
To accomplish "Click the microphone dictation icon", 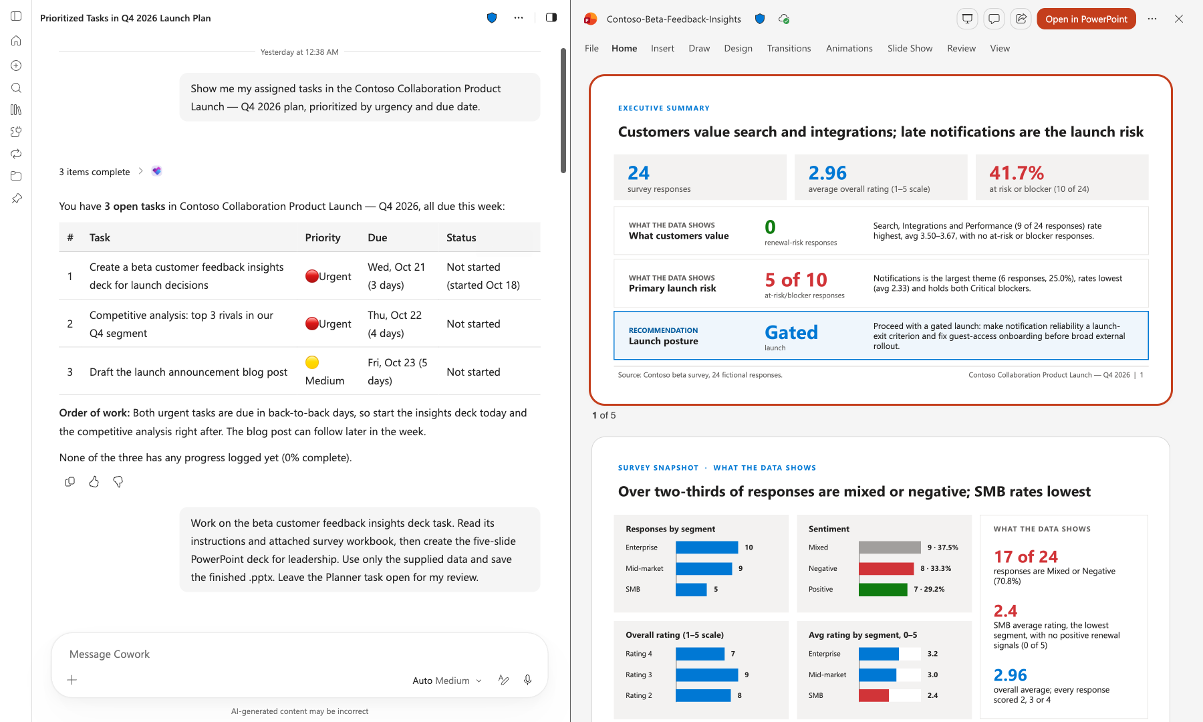I will [x=527, y=680].
